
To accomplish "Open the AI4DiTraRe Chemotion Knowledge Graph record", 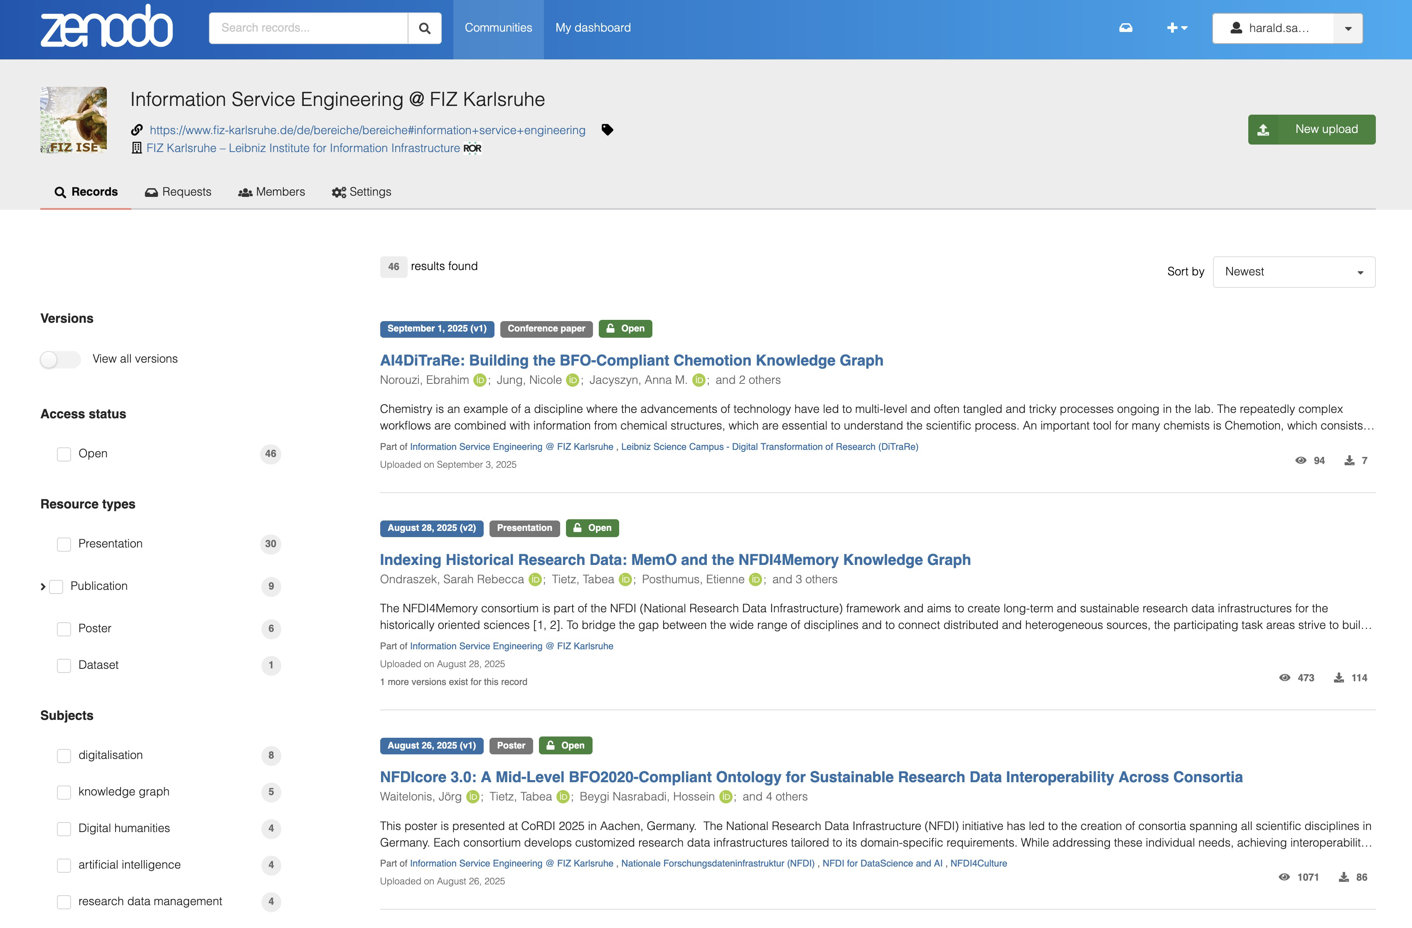I will pos(631,361).
